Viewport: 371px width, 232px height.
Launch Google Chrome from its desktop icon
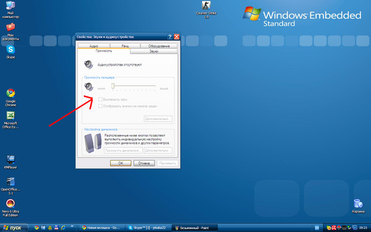[11, 98]
